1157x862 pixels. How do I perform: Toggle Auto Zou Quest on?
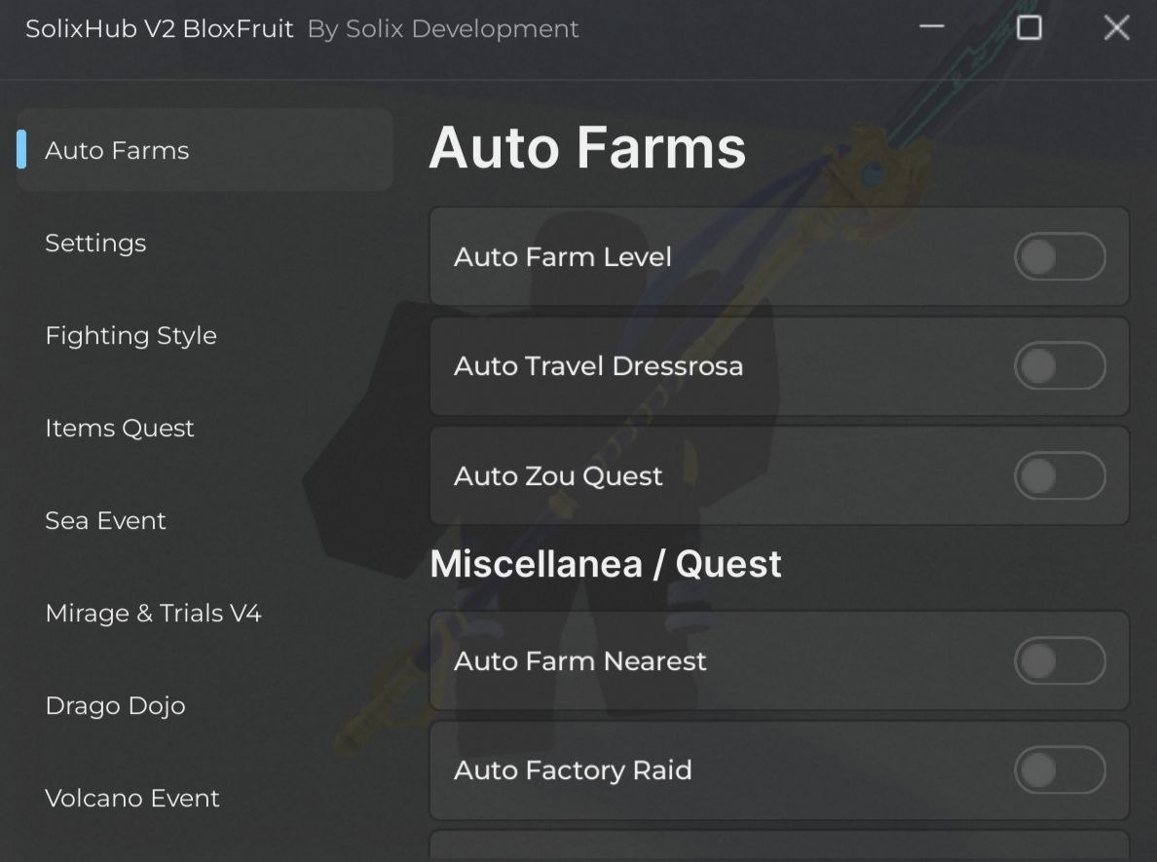pyautogui.click(x=1059, y=476)
